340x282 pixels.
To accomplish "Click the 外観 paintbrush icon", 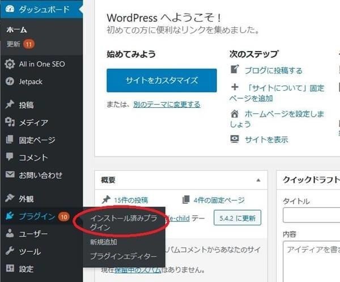I will [10, 198].
